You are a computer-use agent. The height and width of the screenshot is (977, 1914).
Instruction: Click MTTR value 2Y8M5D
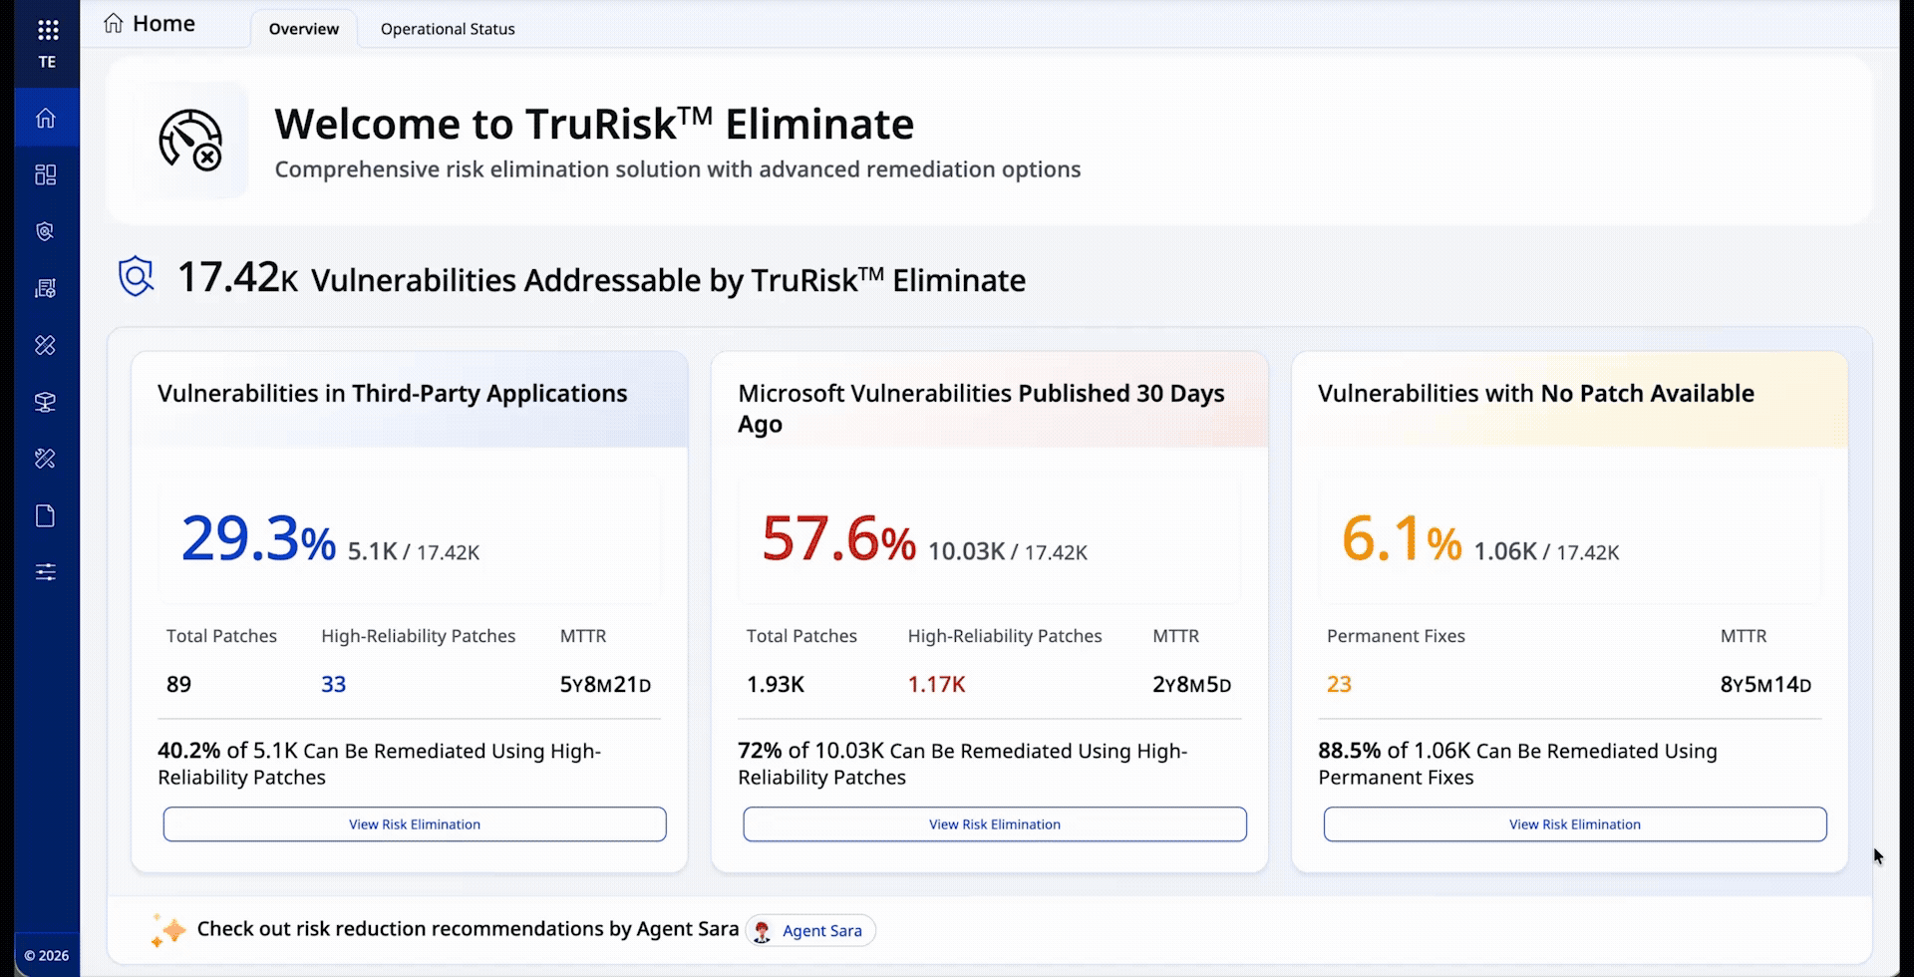(x=1191, y=684)
